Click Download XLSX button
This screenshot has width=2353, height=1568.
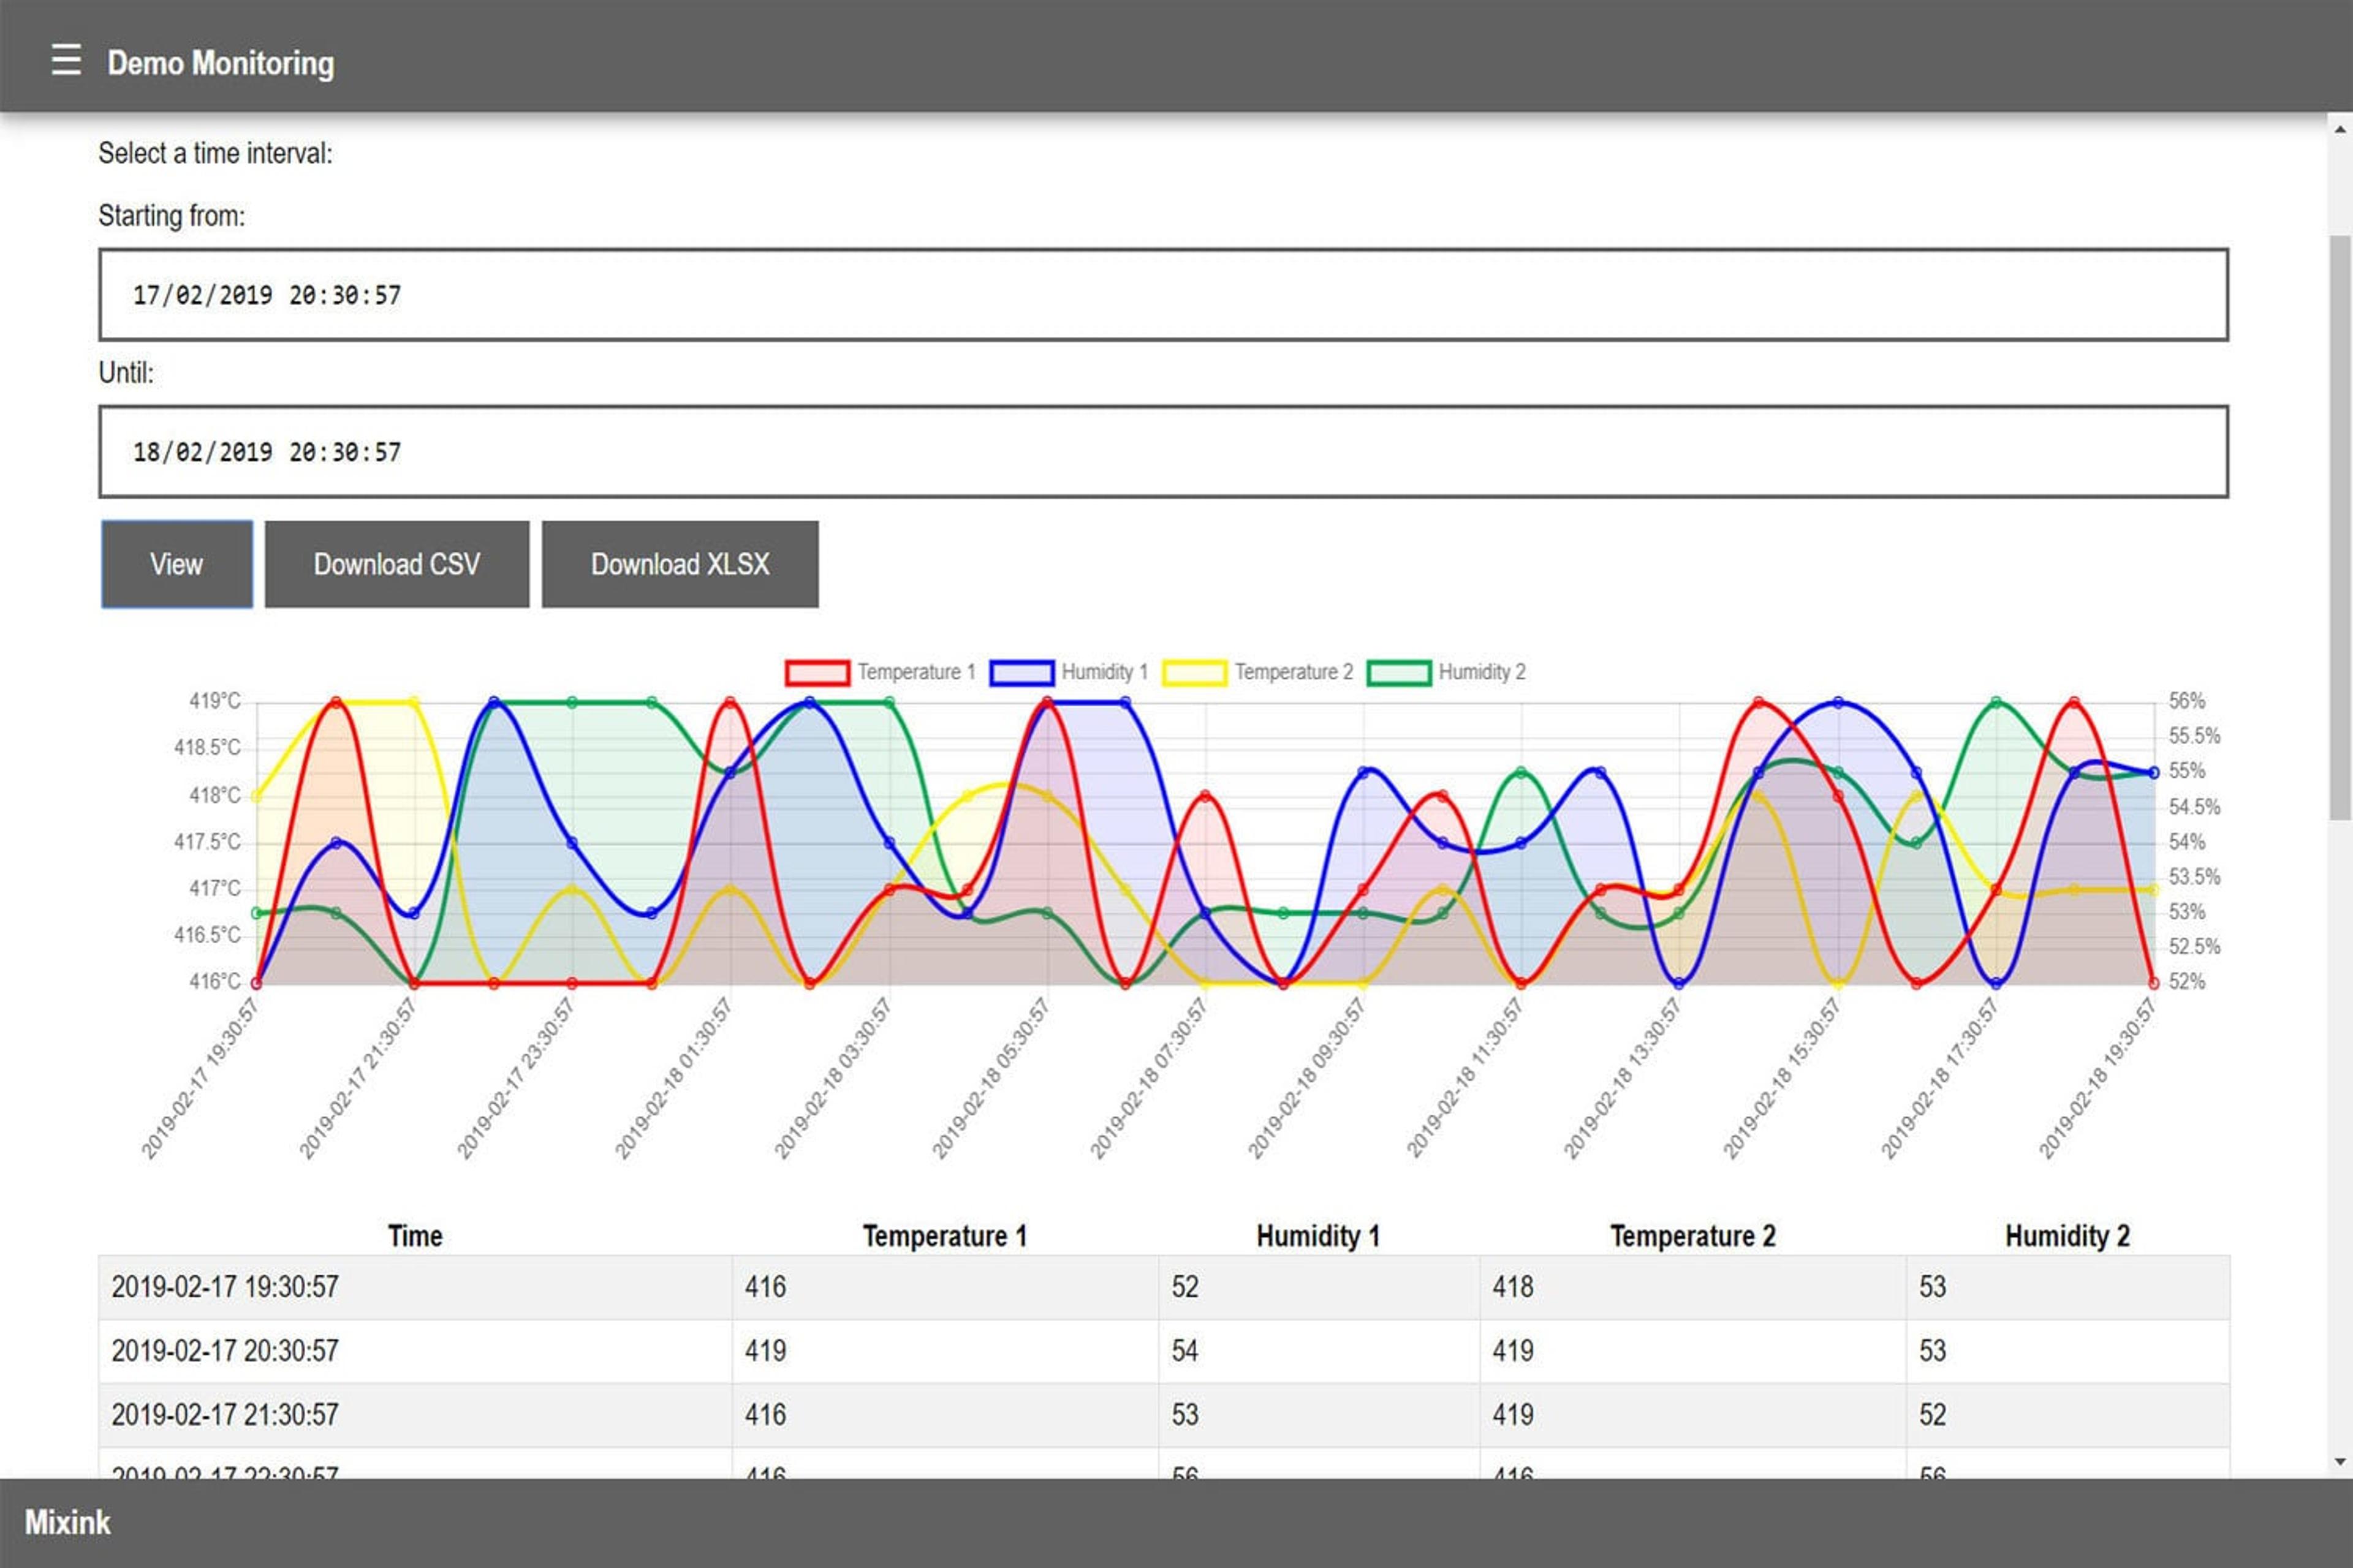680,564
